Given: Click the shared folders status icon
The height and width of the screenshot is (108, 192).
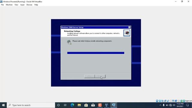Looking at the screenshot, I should 171,101.
